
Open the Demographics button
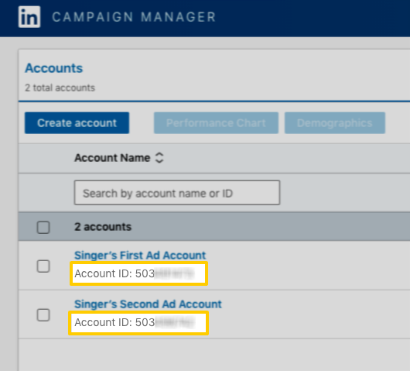(335, 123)
